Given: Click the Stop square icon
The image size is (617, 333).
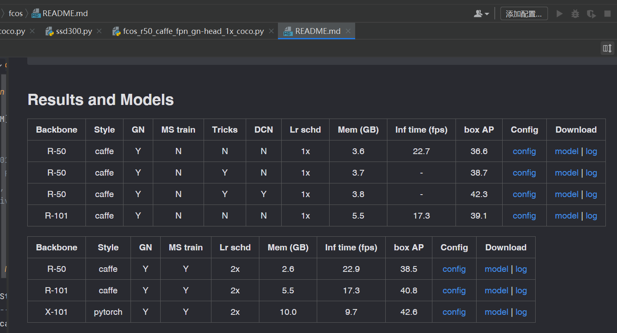Looking at the screenshot, I should coord(608,14).
